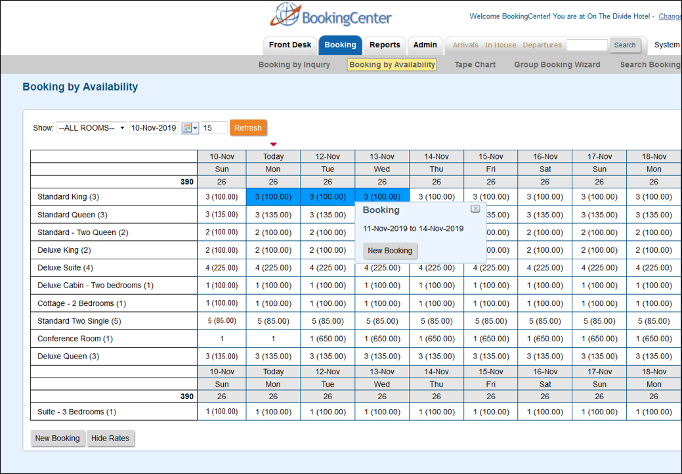Close the Booking popup
This screenshot has height=474, width=682.
pos(475,209)
